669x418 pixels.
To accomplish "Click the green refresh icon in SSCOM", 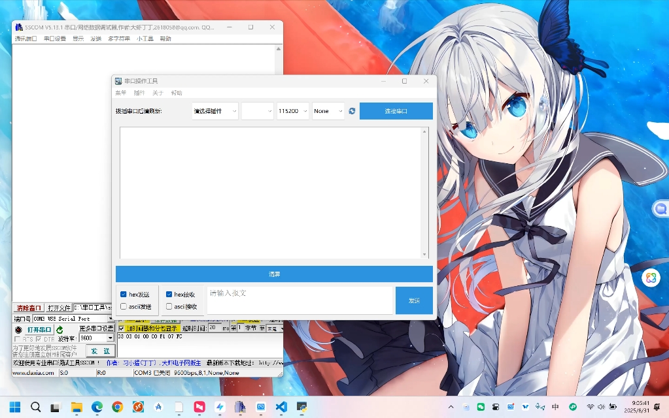I will [x=60, y=330].
